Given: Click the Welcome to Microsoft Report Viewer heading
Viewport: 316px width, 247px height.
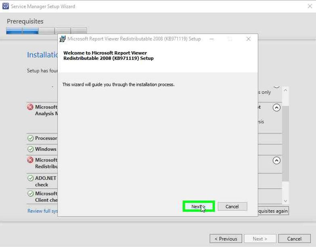Looking at the screenshot, I should click(108, 55).
